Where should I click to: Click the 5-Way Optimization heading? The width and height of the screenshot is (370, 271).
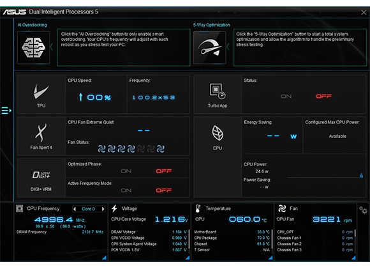click(x=211, y=25)
